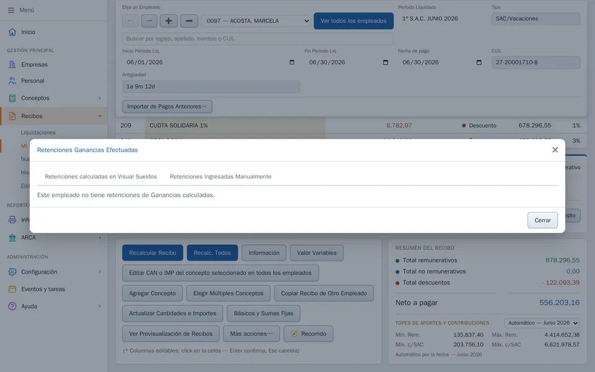The width and height of the screenshot is (595, 372).
Task: Switch to Retenciones calculadas en Visual Sueldos tab
Action: point(101,177)
